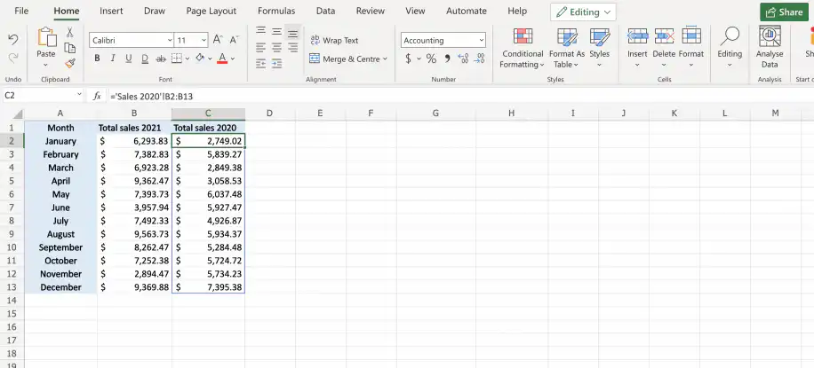Set middle vertical alignment

click(x=276, y=32)
